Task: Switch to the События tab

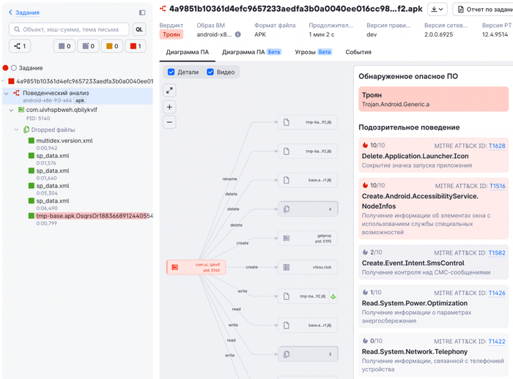Action: tap(358, 52)
